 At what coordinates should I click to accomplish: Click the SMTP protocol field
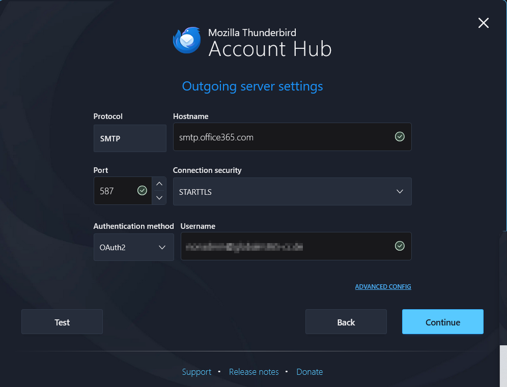pos(130,138)
